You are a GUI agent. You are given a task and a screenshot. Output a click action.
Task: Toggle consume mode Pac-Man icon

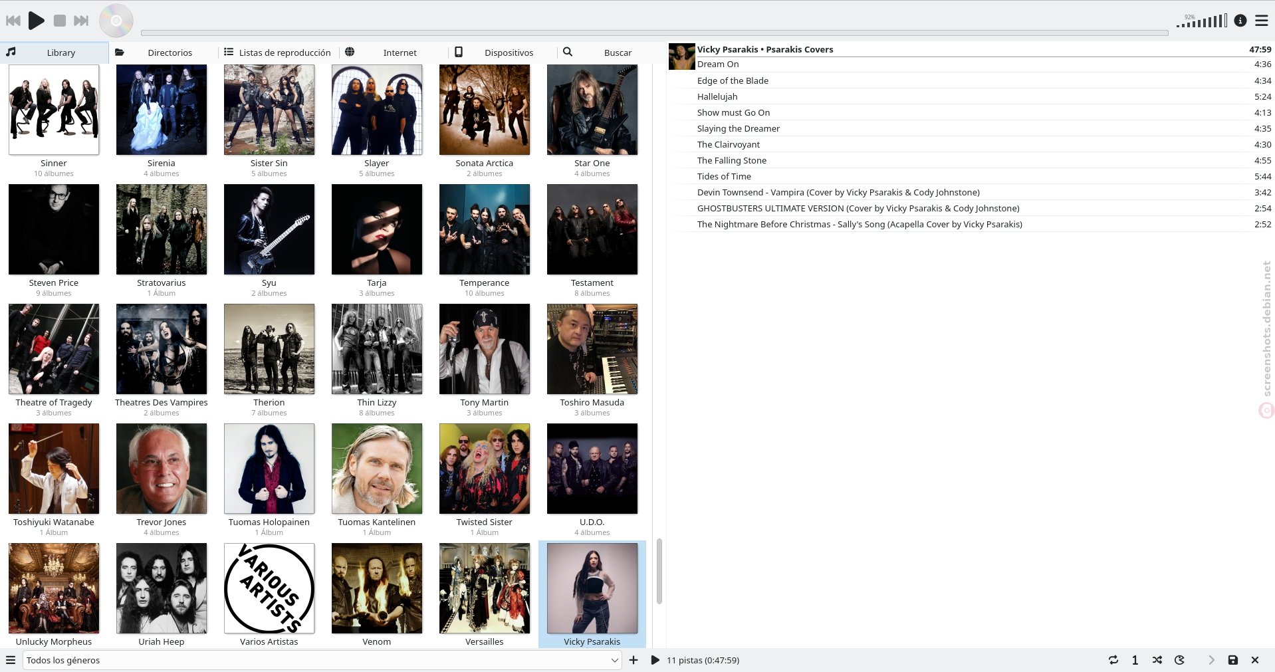click(1180, 660)
